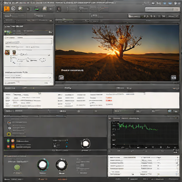Select the square yellow-centered toolbar icon
Screen dimensions: 182x182
(x=20, y=9)
